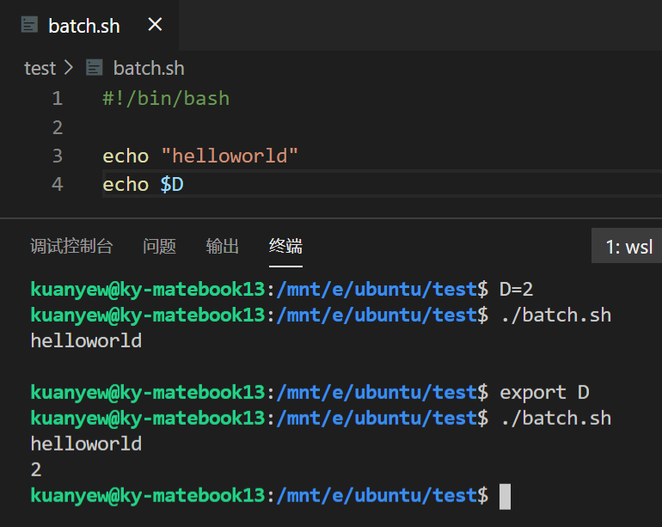Click the first helloworld output line
This screenshot has width=662, height=527.
(86, 341)
